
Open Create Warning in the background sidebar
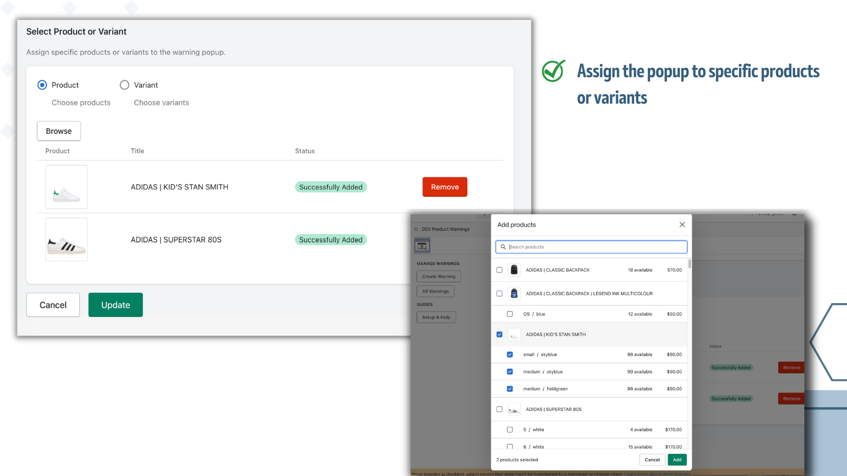439,277
